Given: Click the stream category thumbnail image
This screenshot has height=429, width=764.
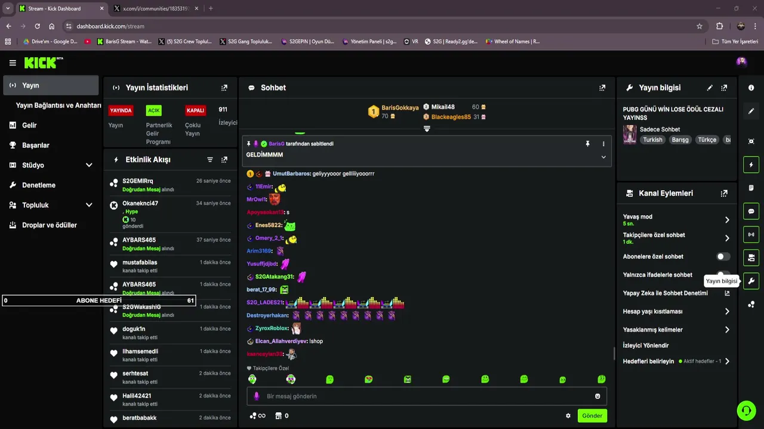Looking at the screenshot, I should pos(630,135).
